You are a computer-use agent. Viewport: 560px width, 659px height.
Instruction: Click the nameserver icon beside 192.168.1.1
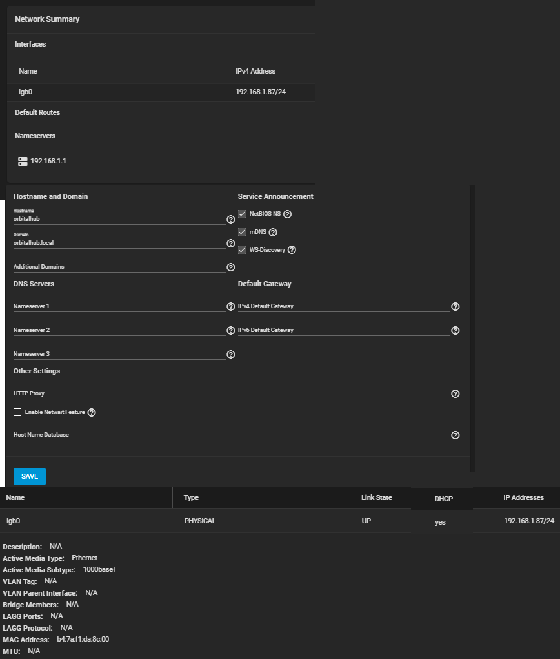coord(23,161)
